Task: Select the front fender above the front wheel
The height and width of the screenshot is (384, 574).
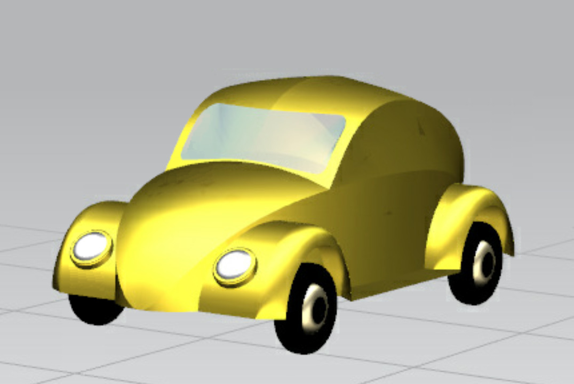Action: 299,240
